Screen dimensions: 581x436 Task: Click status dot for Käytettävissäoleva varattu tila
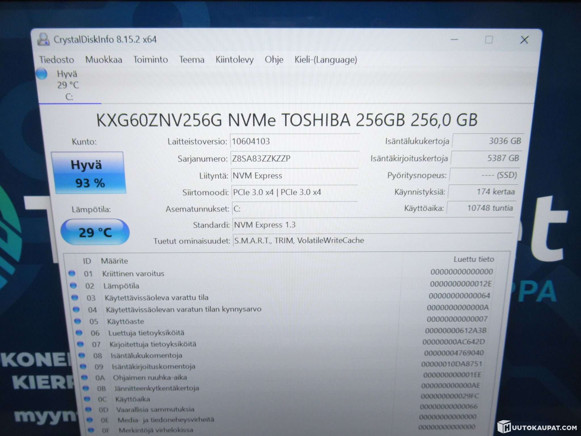[x=75, y=297]
